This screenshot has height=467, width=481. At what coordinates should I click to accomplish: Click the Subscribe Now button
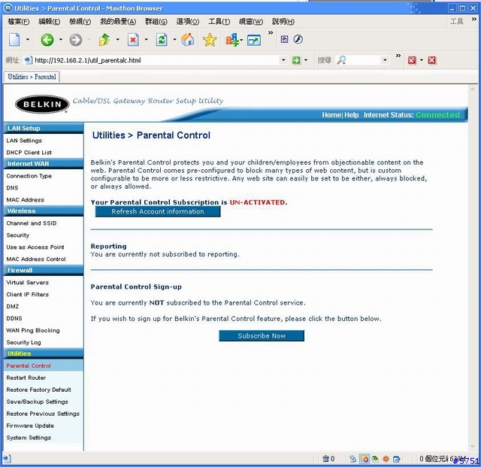262,336
